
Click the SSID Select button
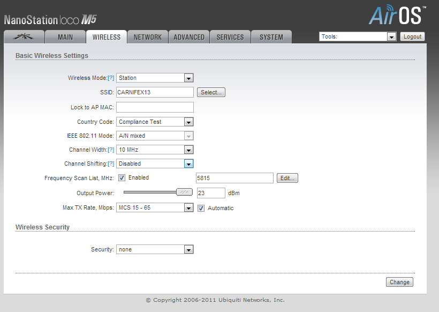click(211, 92)
